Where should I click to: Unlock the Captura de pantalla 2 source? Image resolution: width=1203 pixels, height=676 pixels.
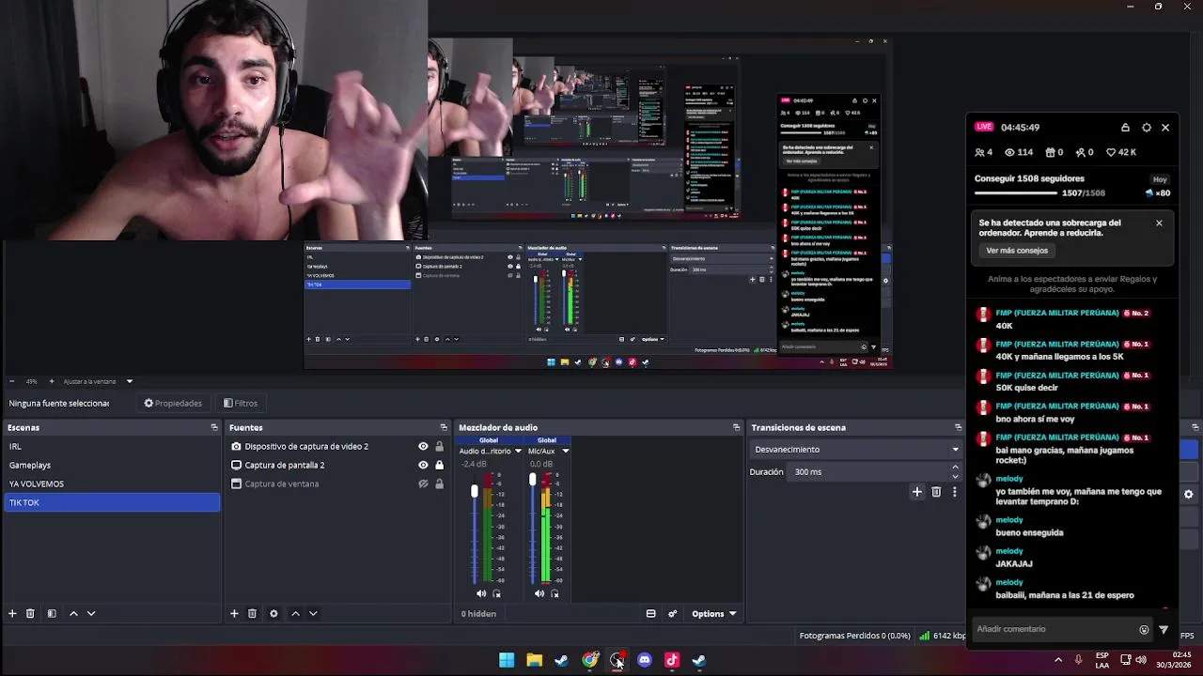click(x=439, y=465)
